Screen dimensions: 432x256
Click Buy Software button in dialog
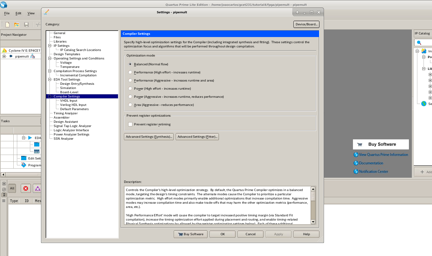pyautogui.click(x=191, y=234)
